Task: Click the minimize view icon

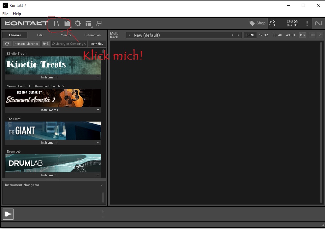Action: pos(98,23)
